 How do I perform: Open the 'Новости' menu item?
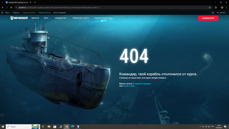point(35,18)
